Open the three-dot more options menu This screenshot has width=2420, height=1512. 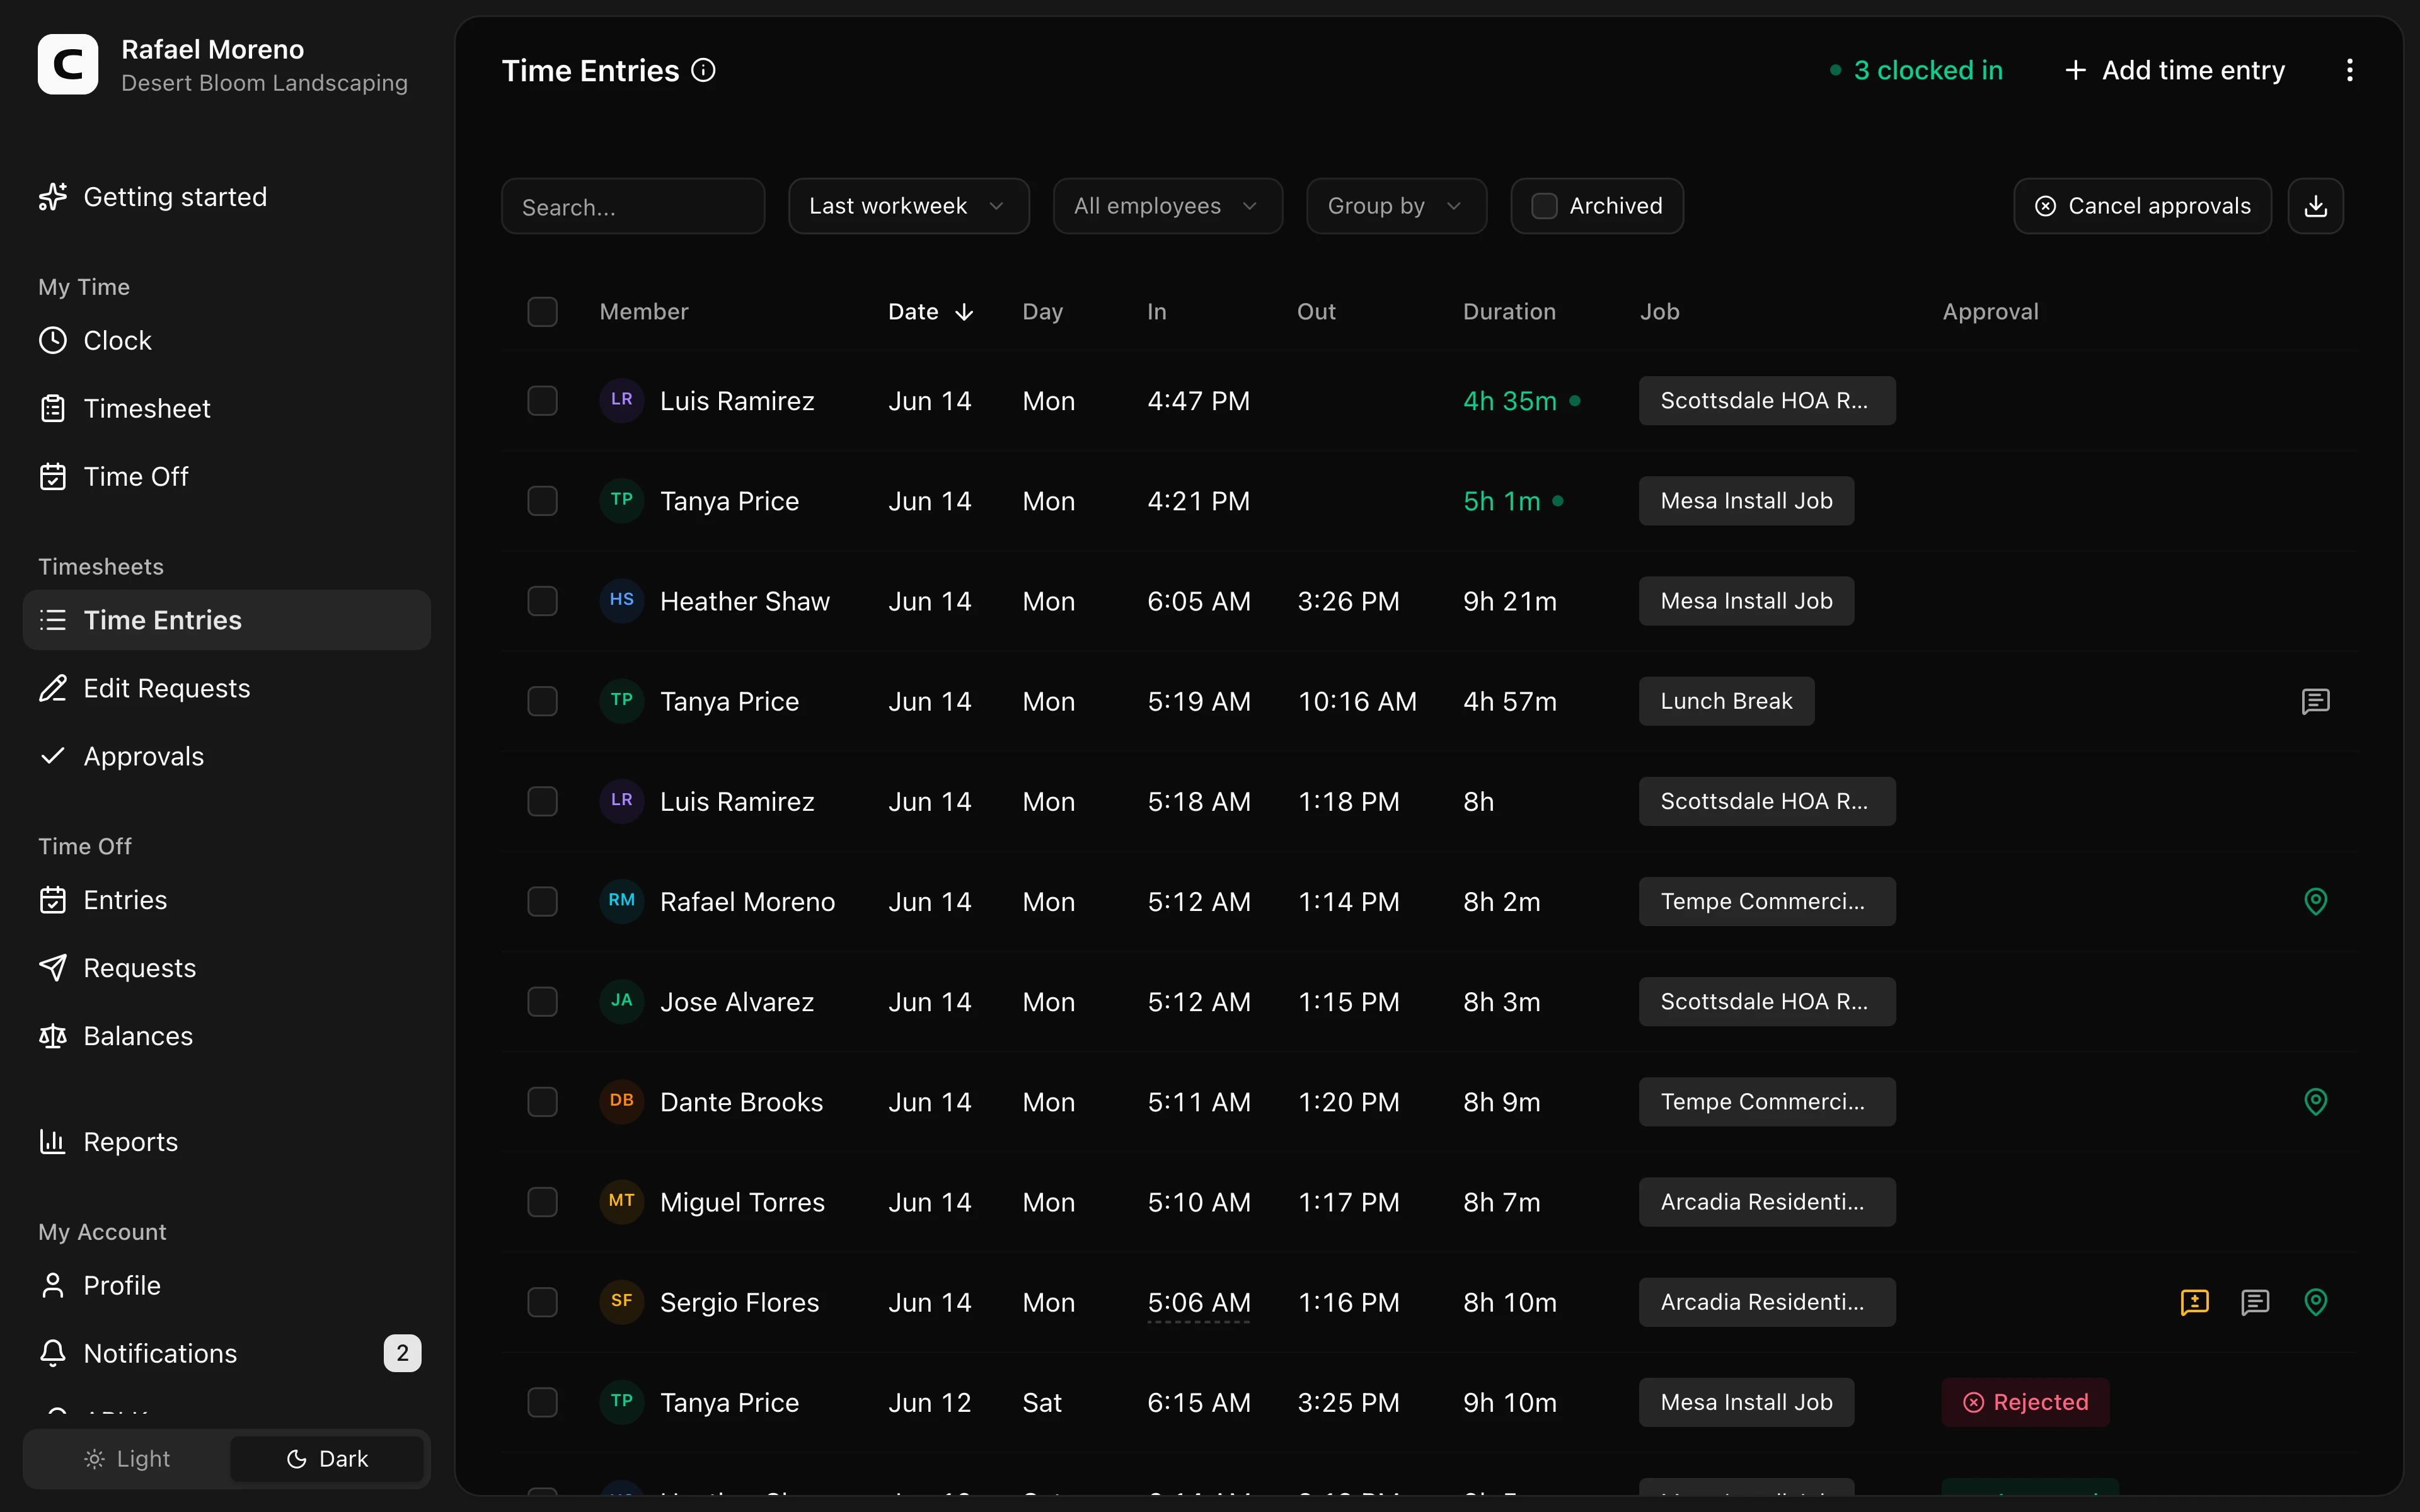[x=2349, y=70]
